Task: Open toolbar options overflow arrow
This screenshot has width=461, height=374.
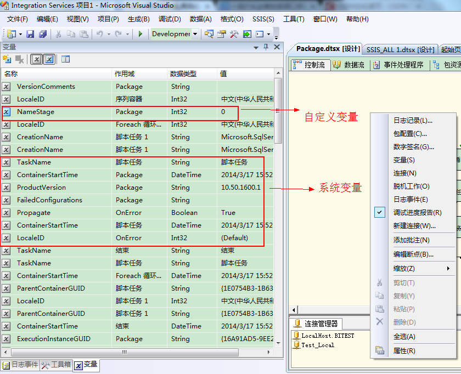Action: 276,37
